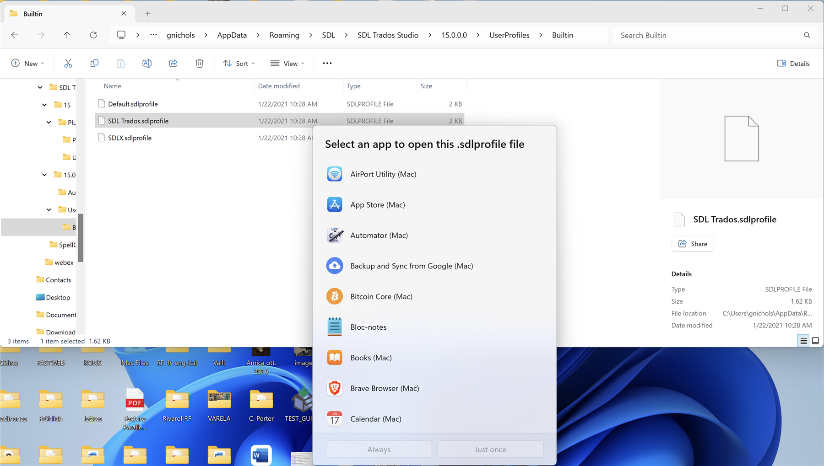
Task: Choose Bitcoin Core (Mac) app
Action: (x=434, y=297)
